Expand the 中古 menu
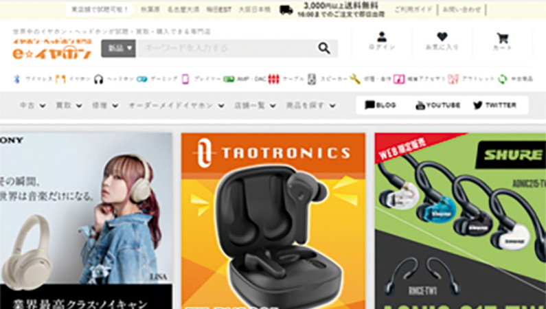The image size is (546, 309). (32, 105)
